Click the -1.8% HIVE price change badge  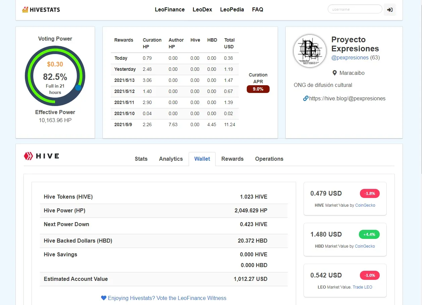(370, 193)
